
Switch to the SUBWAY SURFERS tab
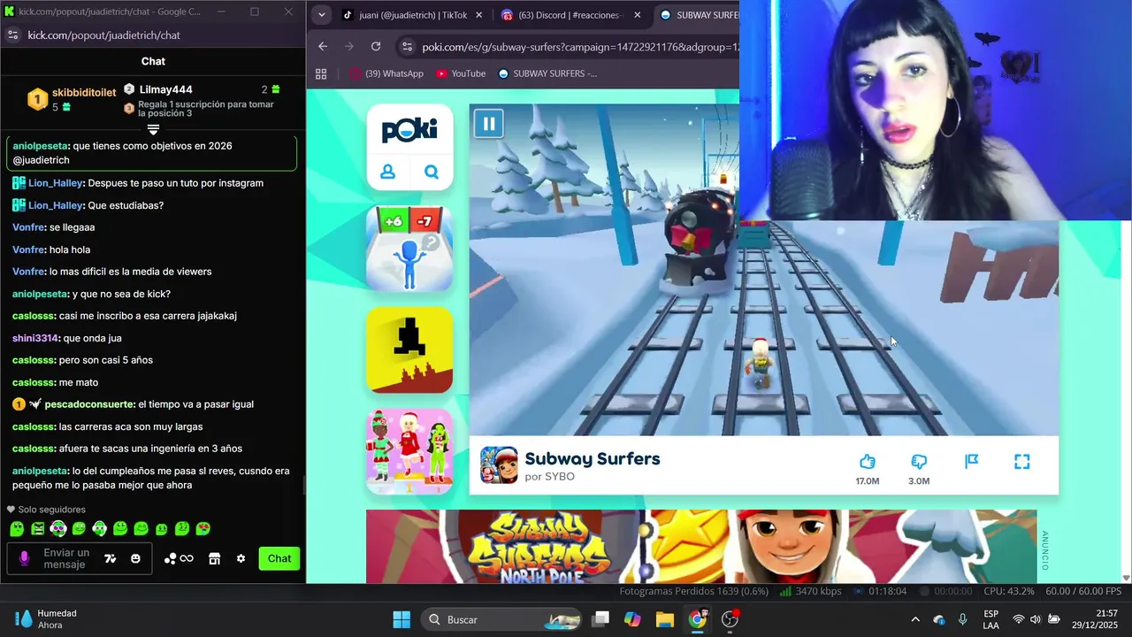699,15
